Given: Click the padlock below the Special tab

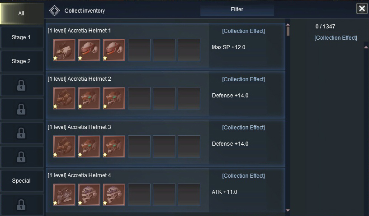Looking at the screenshot, I should tap(21, 205).
